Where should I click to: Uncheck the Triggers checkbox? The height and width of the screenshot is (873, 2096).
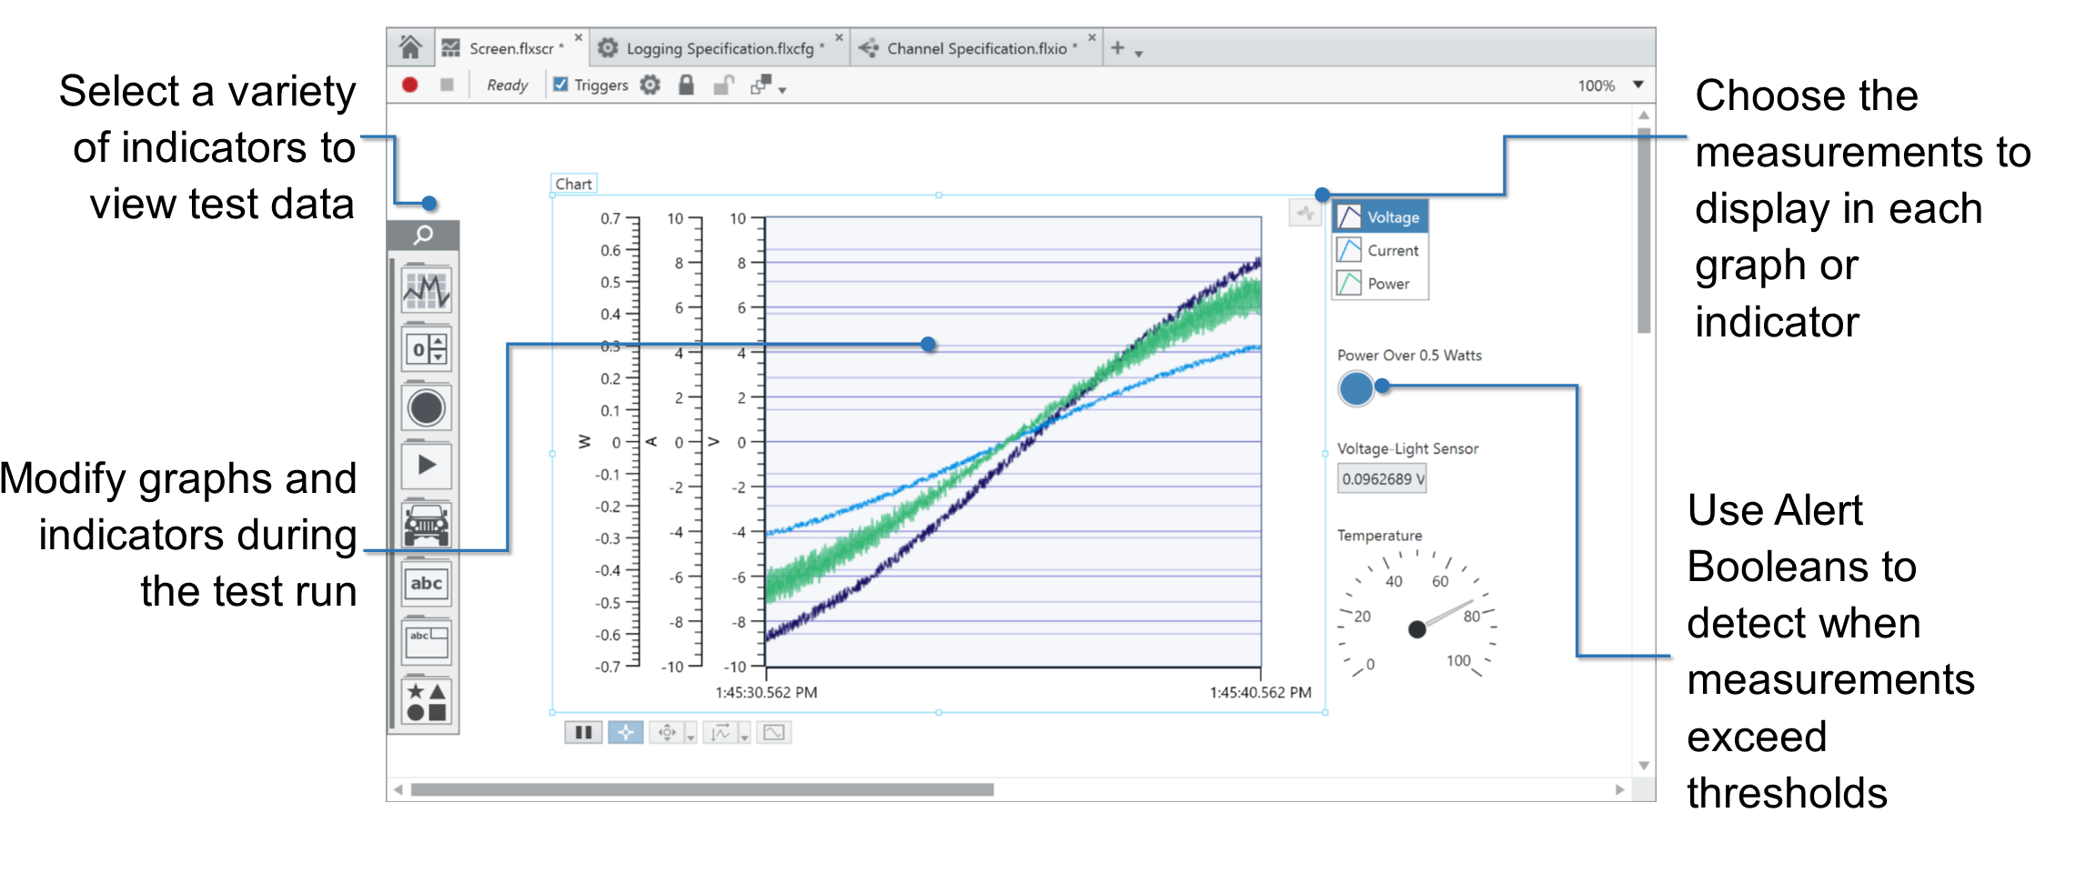(x=561, y=85)
